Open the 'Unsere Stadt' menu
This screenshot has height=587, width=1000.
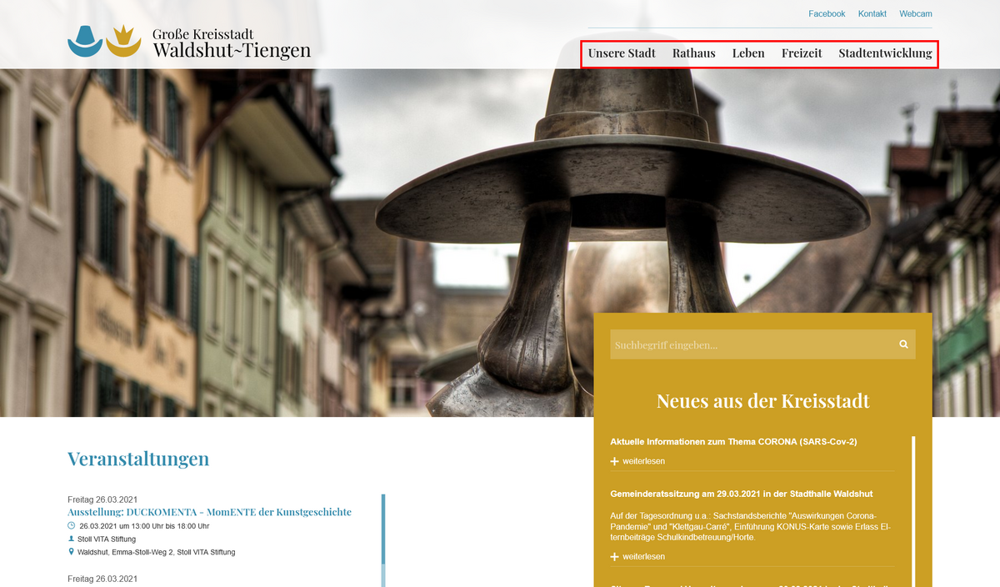click(622, 53)
